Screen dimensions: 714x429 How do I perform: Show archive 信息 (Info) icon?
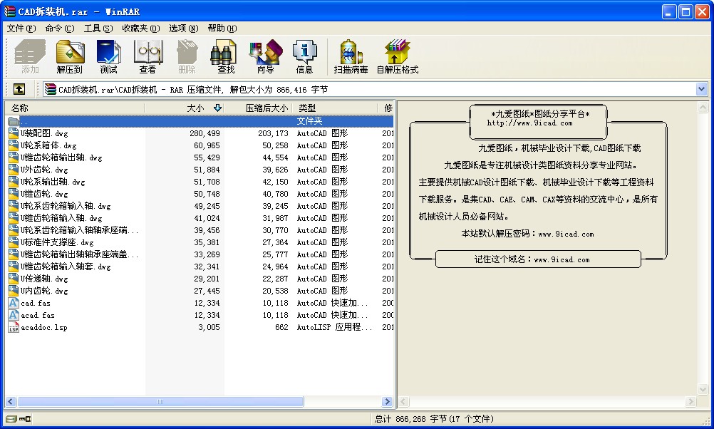click(304, 56)
